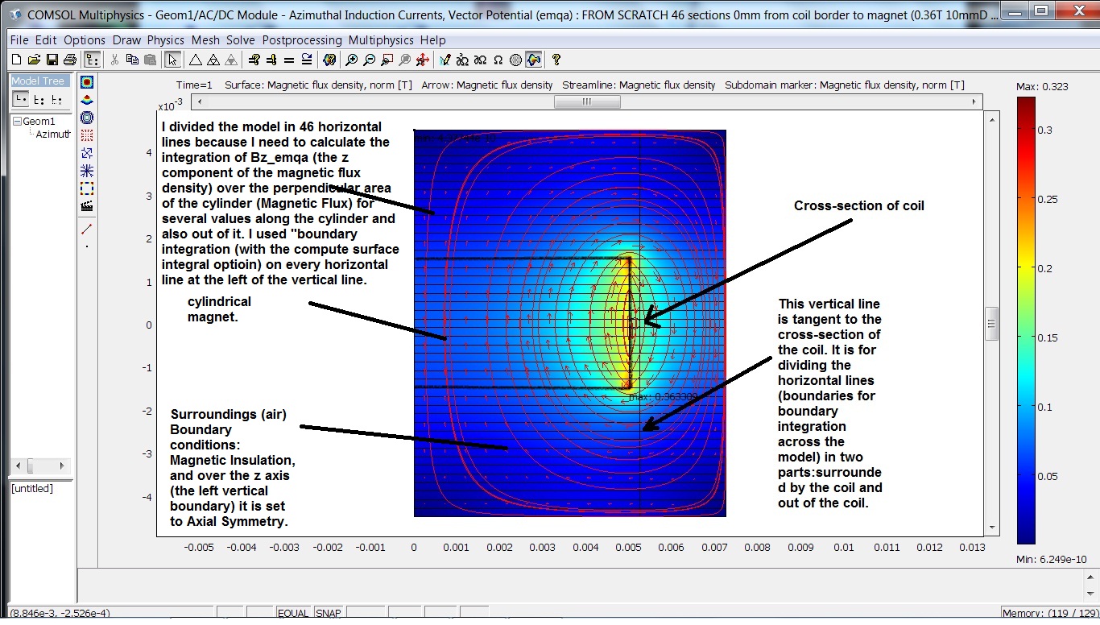Click the Zoom In magnifier icon

[x=352, y=60]
